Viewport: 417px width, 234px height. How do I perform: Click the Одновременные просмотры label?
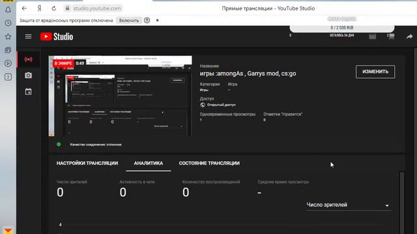227,114
